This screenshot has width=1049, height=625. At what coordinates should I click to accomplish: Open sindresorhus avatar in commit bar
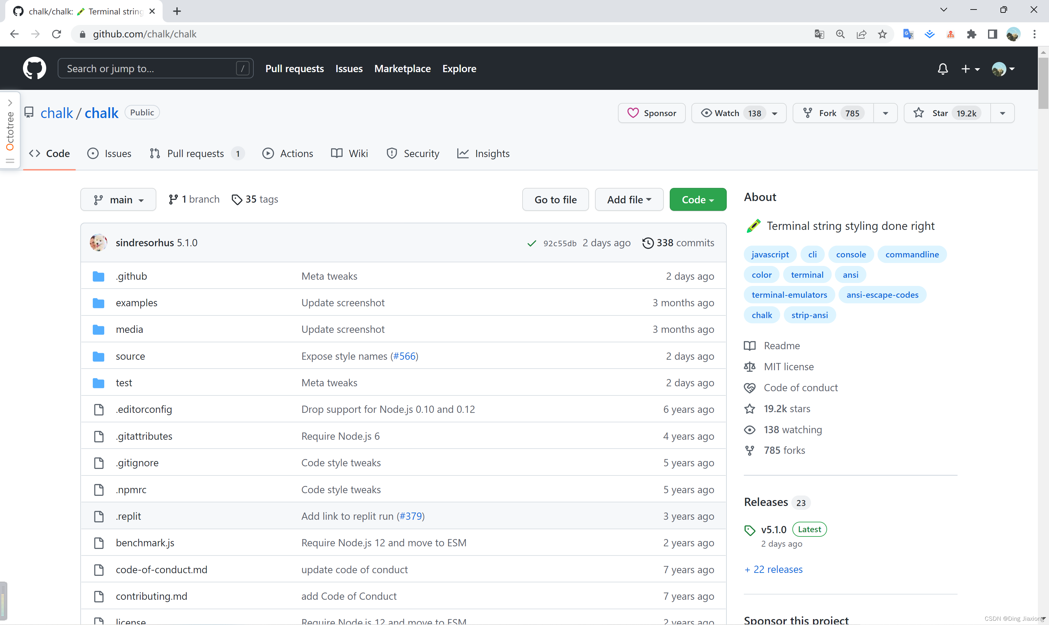98,243
